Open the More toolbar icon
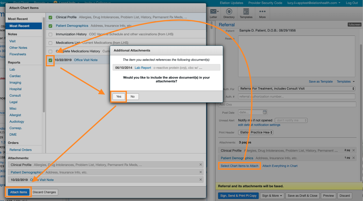This screenshot has width=363, height=201. click(262, 14)
